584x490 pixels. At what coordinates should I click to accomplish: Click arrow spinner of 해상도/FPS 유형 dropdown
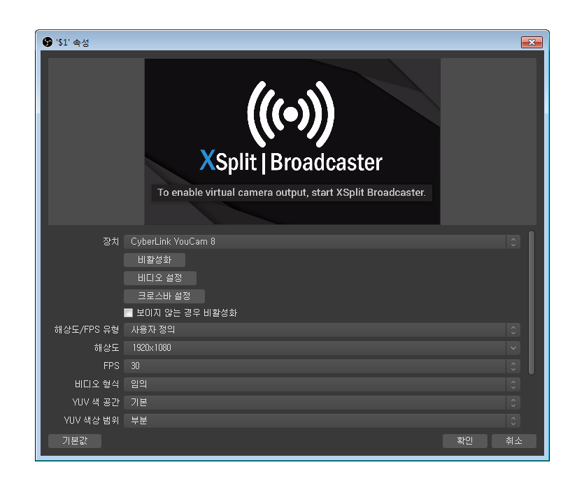click(x=513, y=330)
